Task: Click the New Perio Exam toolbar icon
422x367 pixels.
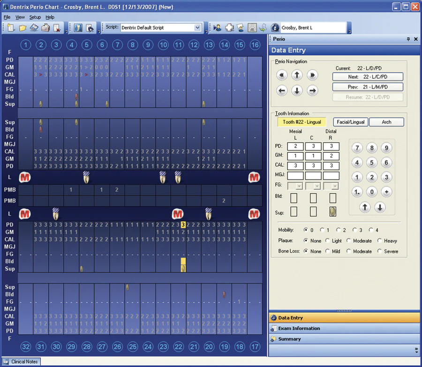Action: point(10,28)
